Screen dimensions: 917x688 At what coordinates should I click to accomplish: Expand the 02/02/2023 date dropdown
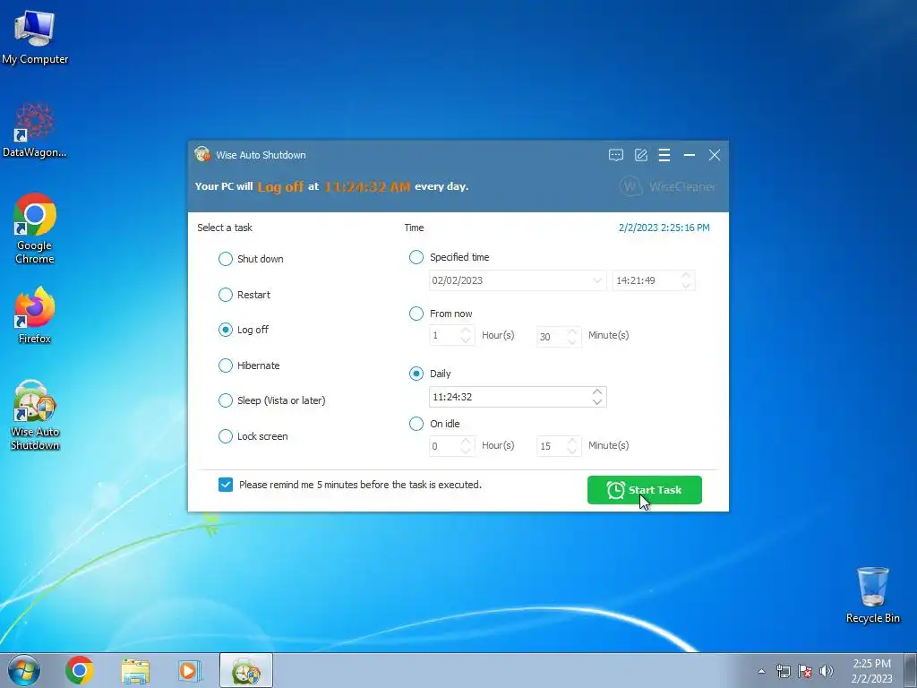coord(597,280)
